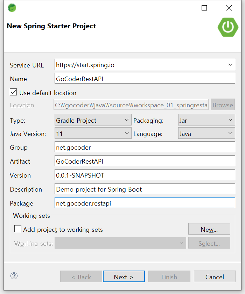Open the disabled Working sets combo box
Image resolution: width=245 pixels, height=294 pixels.
[120, 243]
